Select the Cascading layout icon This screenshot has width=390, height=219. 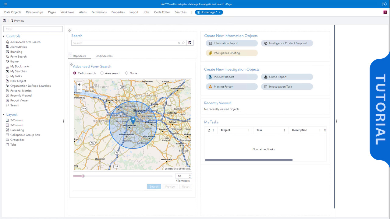point(8,130)
